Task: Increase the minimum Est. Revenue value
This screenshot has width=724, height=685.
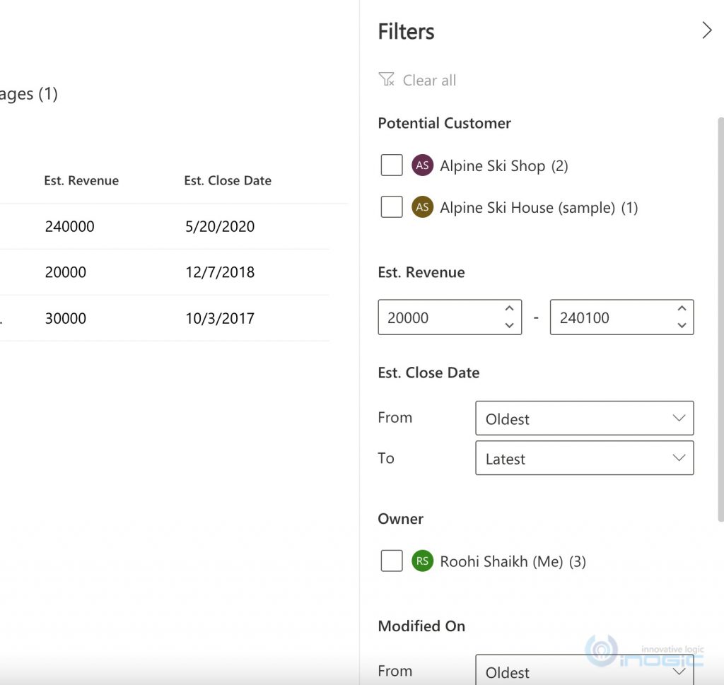Action: 509,309
